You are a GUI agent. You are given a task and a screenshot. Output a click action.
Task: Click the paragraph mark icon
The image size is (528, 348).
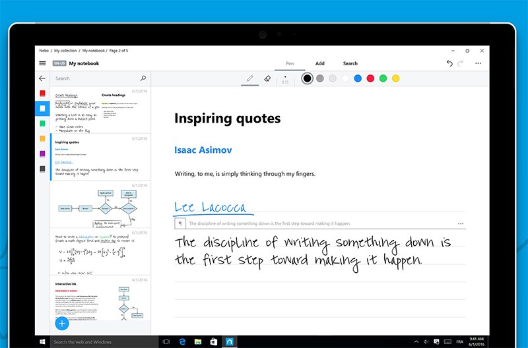coord(180,223)
